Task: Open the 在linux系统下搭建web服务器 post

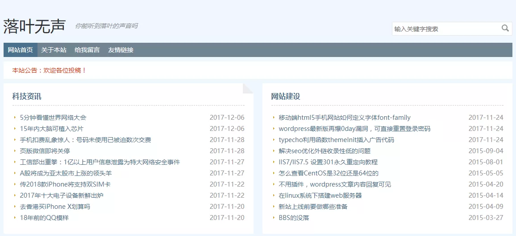Action: (x=320, y=195)
